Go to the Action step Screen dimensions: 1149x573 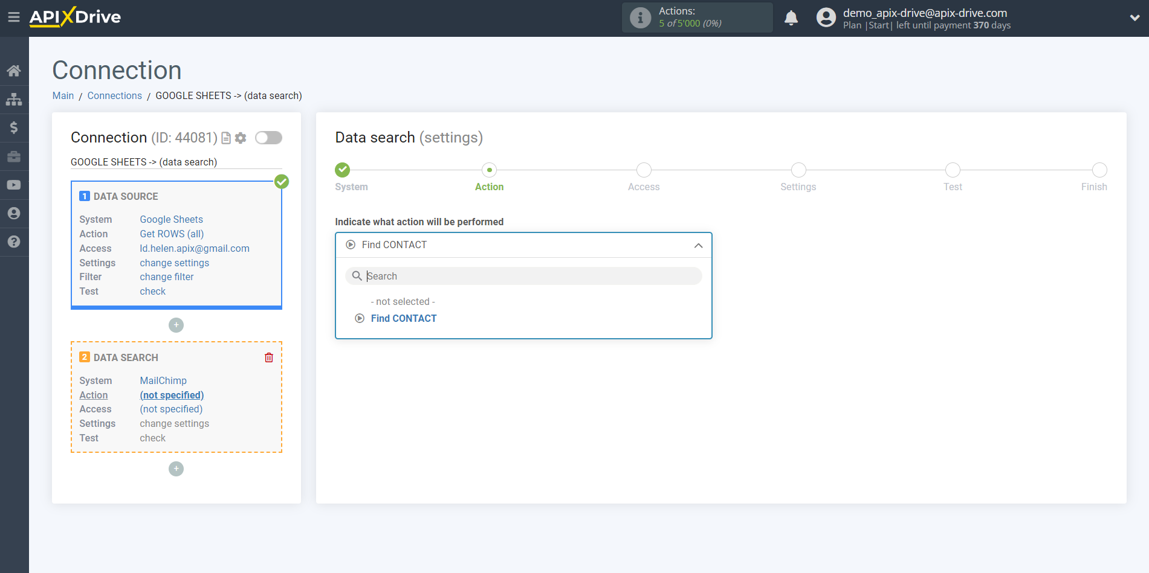pos(489,170)
